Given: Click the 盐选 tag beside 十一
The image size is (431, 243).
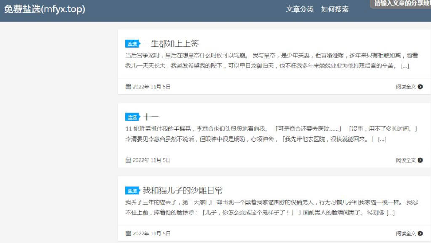Looking at the screenshot, I should (x=133, y=117).
